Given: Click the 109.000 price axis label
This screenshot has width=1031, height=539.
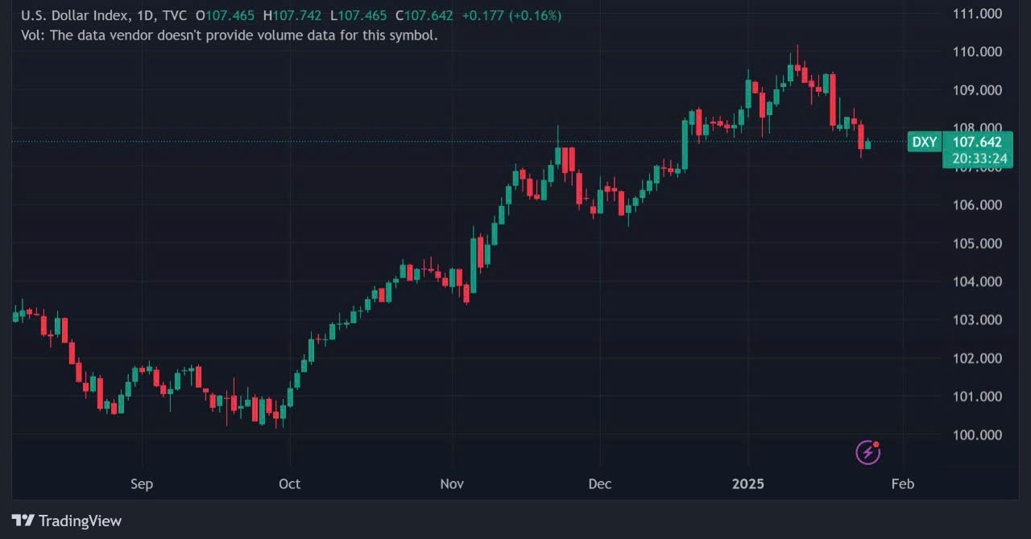Looking at the screenshot, I should pyautogui.click(x=977, y=90).
